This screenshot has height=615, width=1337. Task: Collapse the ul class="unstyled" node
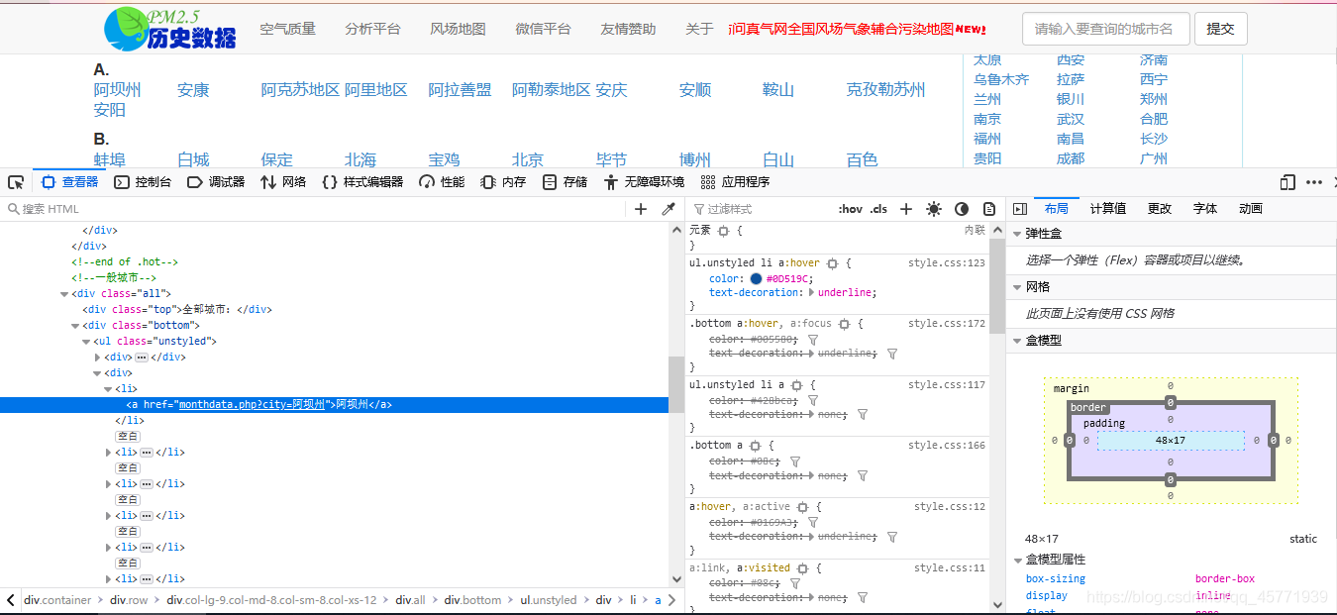point(86,342)
